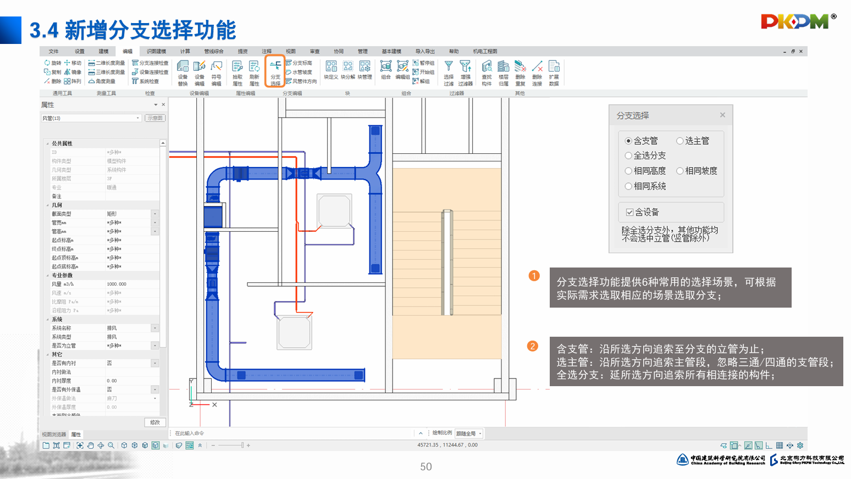This screenshot has height=479, width=851.
Task: Click the 风管件方向 tool
Action: [x=301, y=81]
